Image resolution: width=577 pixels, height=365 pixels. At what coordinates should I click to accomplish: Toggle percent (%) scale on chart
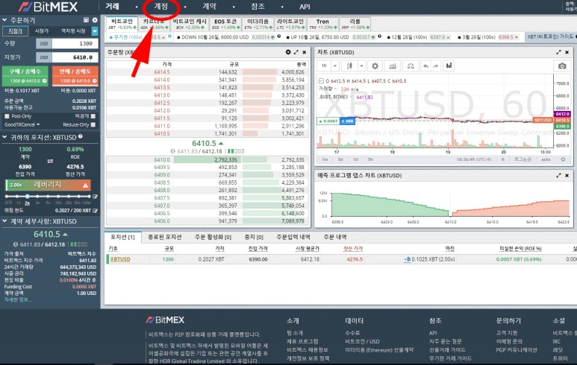click(x=503, y=159)
